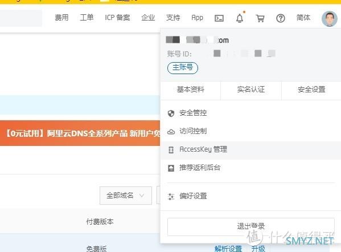Select 访问控制 menu entry
The height and width of the screenshot is (252, 341).
click(250, 131)
